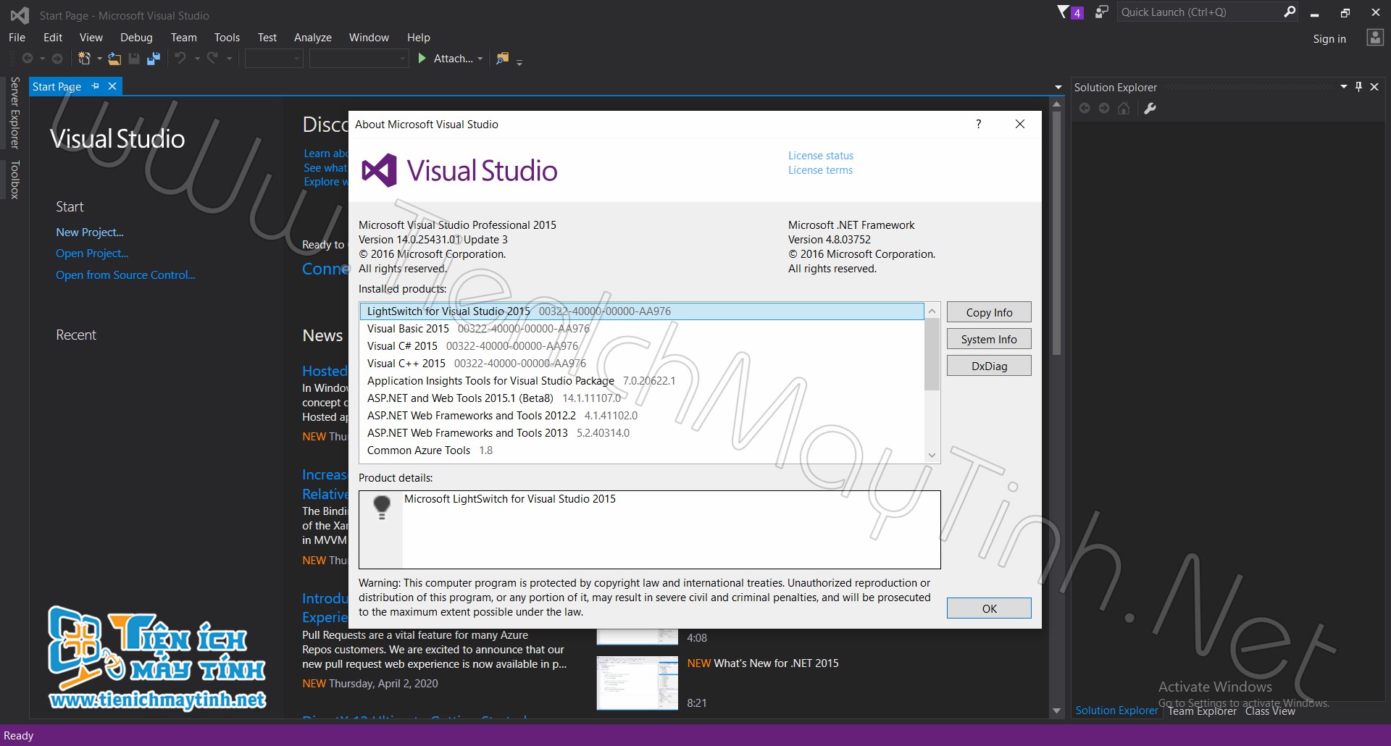1391x746 pixels.
Task: Click the green Start play icon
Action: click(x=422, y=58)
